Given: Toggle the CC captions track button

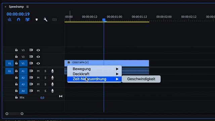Looking at the screenshot, I should (x=54, y=19).
